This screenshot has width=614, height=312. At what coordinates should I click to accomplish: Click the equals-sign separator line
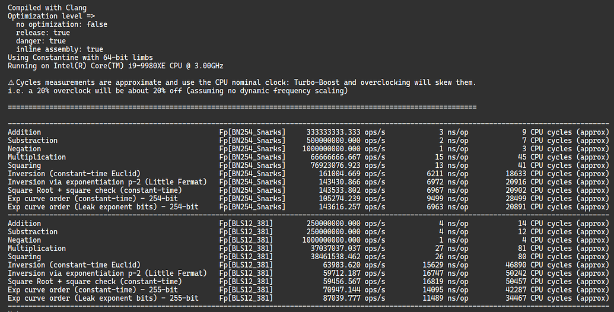click(x=242, y=107)
